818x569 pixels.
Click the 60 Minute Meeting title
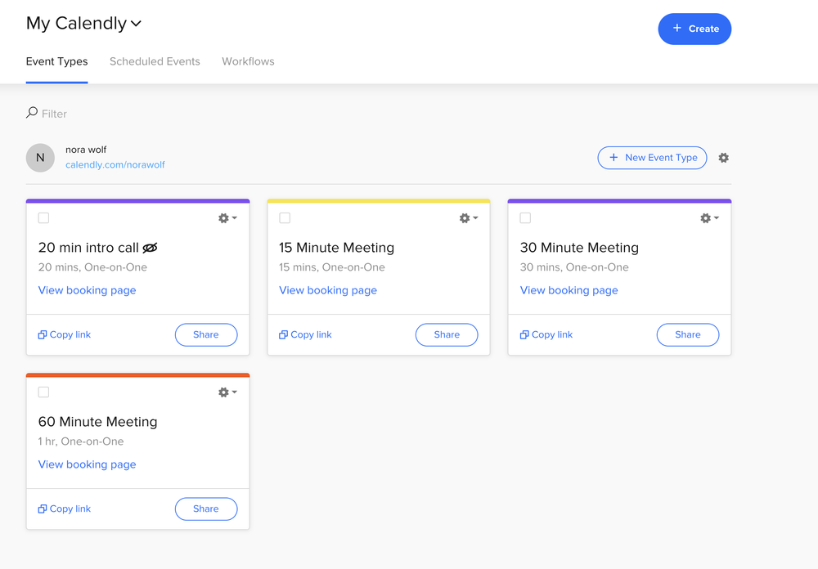(97, 422)
